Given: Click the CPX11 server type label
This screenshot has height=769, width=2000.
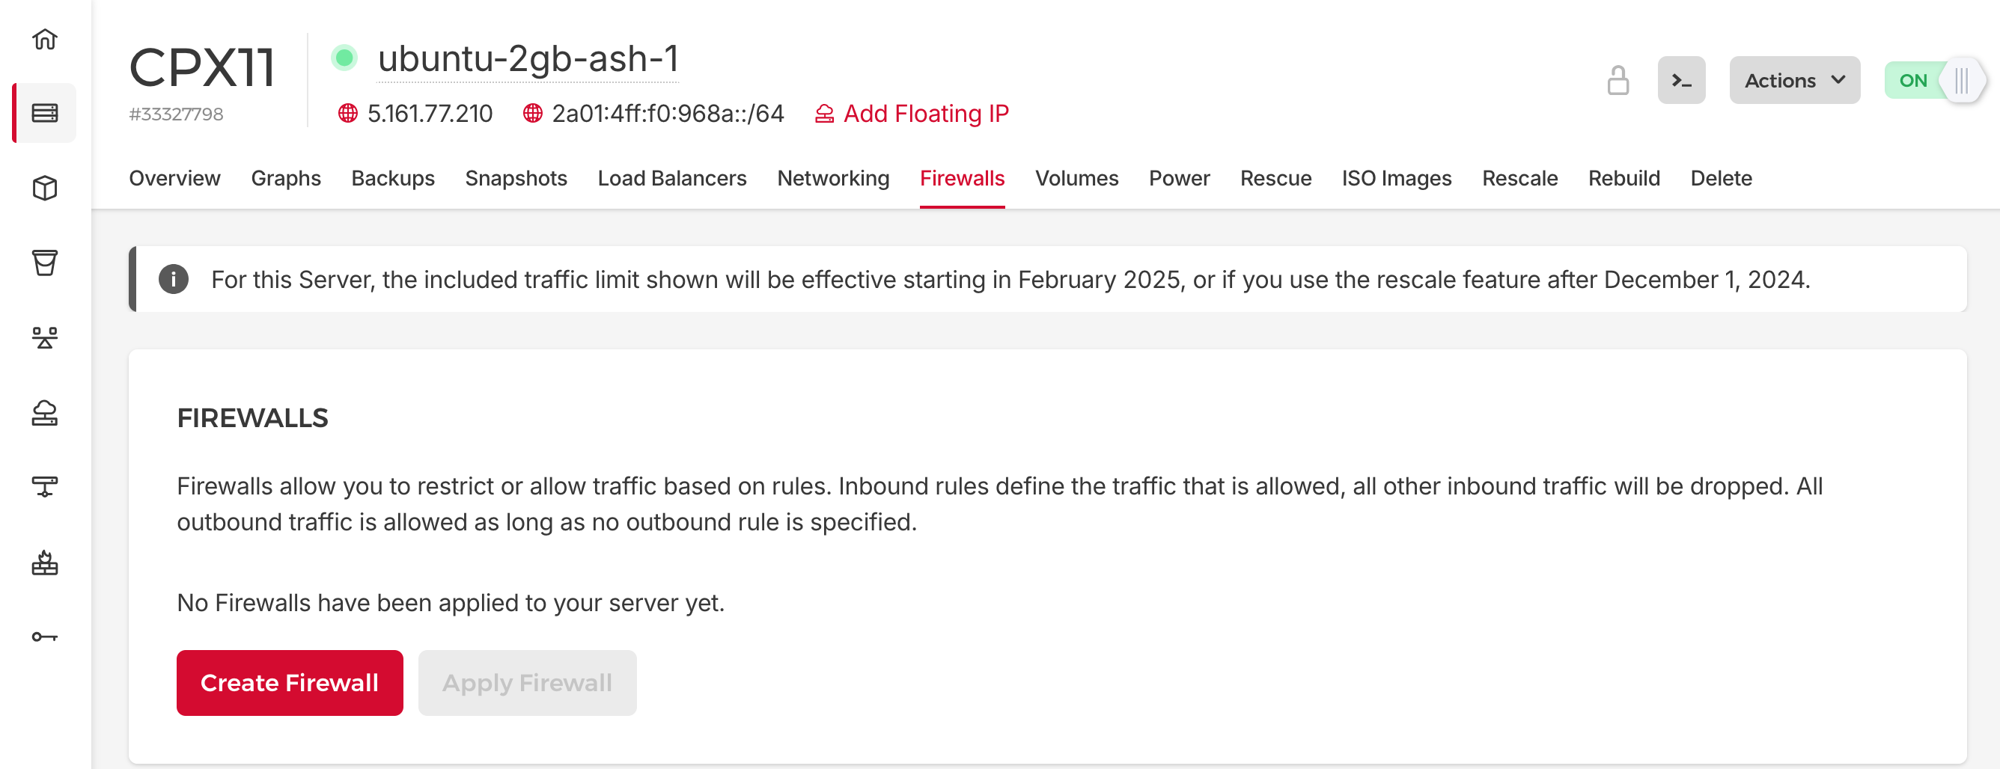Looking at the screenshot, I should (x=202, y=67).
